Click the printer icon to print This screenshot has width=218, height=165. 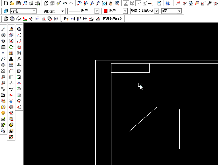click(x=31, y=3)
